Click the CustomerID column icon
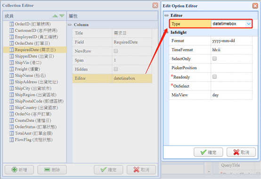The width and height of the screenshot is (261, 179). tap(11, 31)
